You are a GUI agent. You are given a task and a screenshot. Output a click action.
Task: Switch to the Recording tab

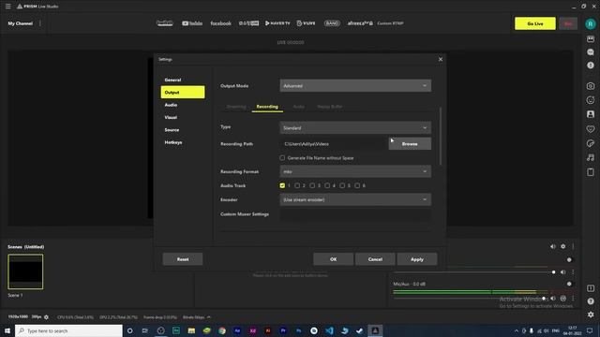[x=267, y=107]
